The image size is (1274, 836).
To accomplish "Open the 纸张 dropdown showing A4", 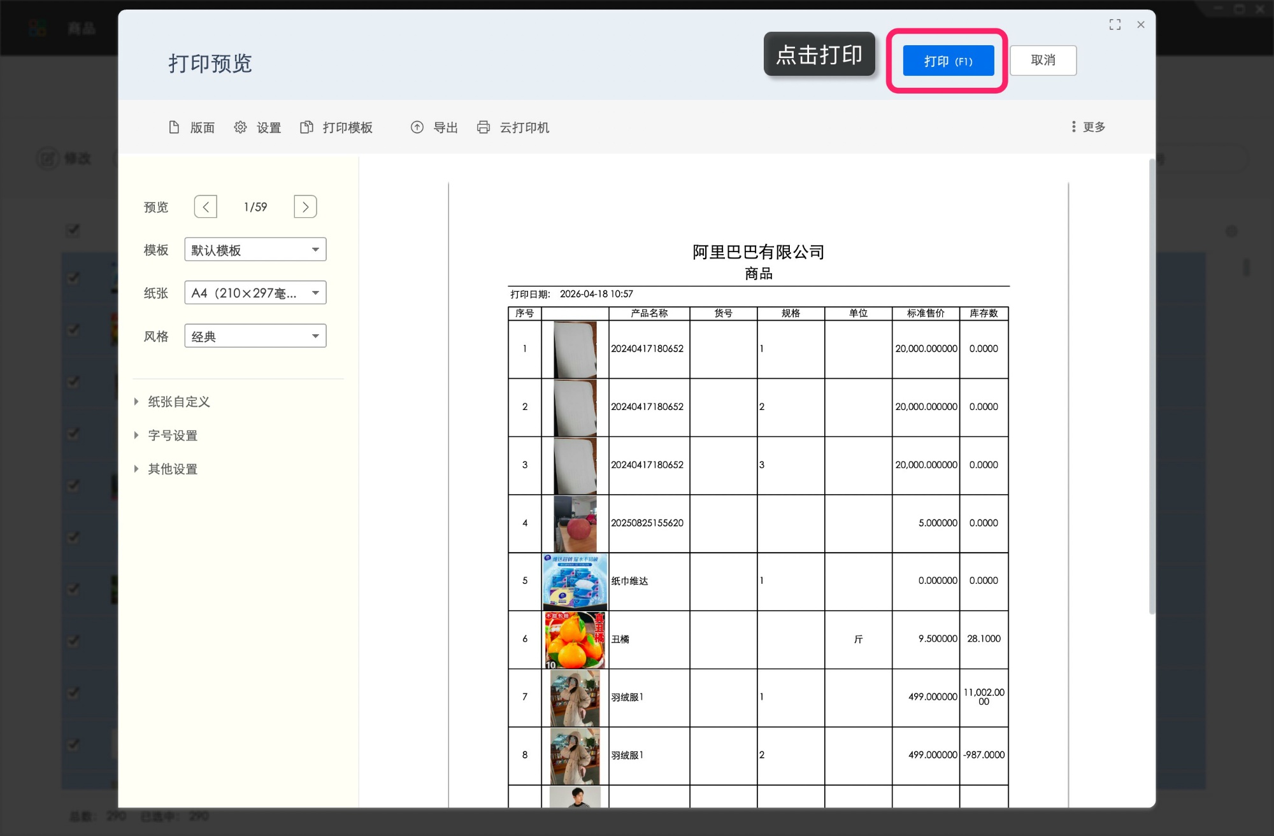I will click(255, 293).
